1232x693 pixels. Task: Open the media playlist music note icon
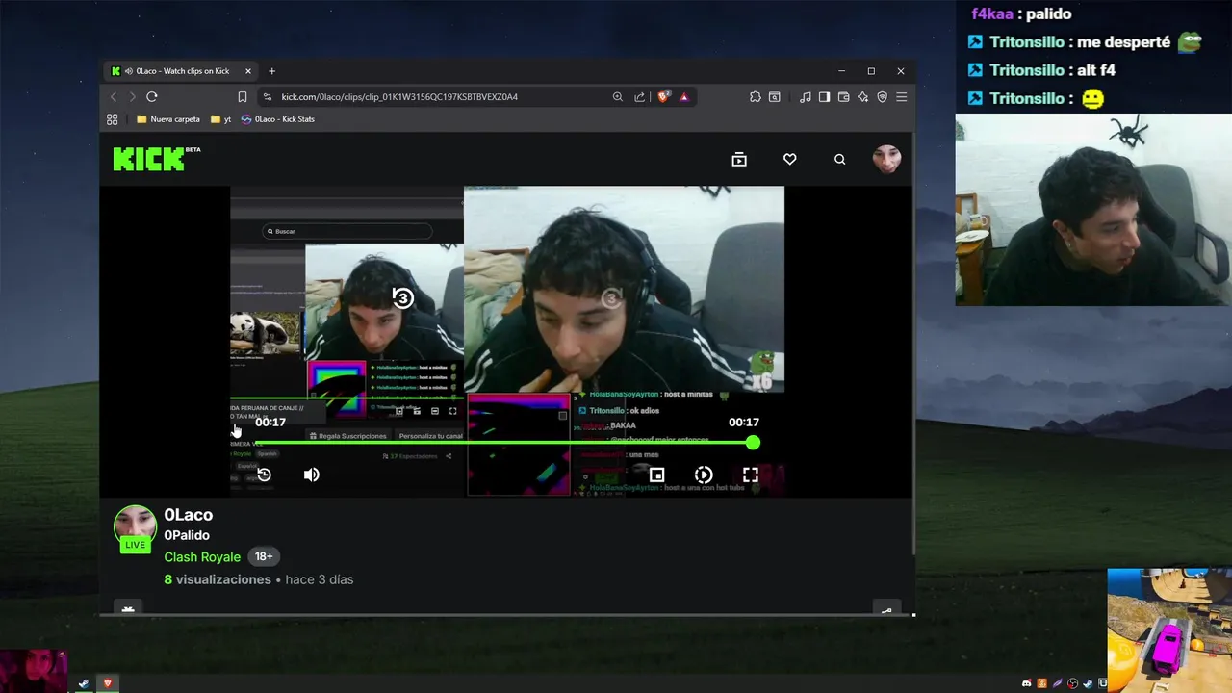tap(806, 97)
